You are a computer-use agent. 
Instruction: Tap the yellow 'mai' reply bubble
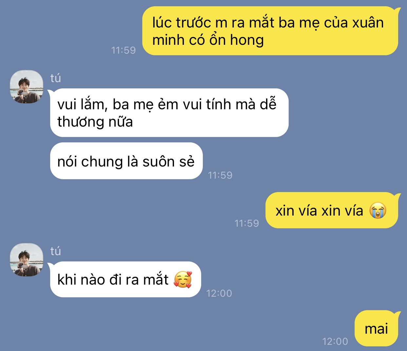coord(378,328)
